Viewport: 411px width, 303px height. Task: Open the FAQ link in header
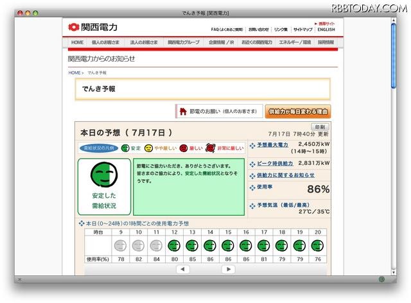point(227,30)
